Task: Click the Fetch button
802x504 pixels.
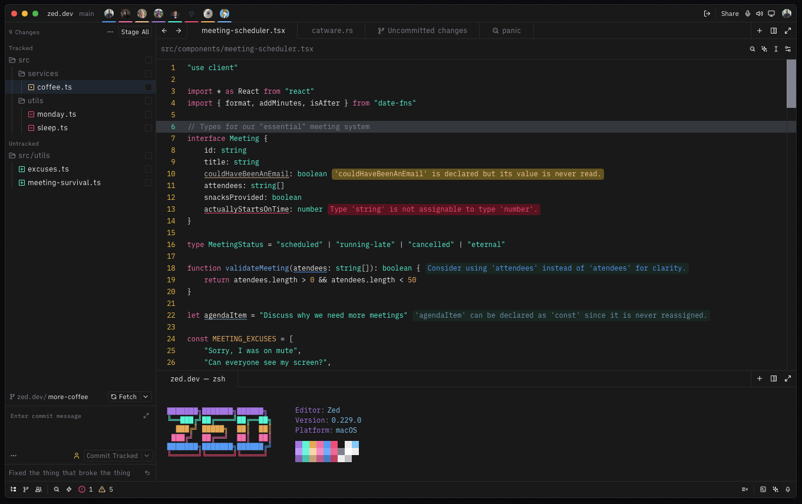Action: 124,397
